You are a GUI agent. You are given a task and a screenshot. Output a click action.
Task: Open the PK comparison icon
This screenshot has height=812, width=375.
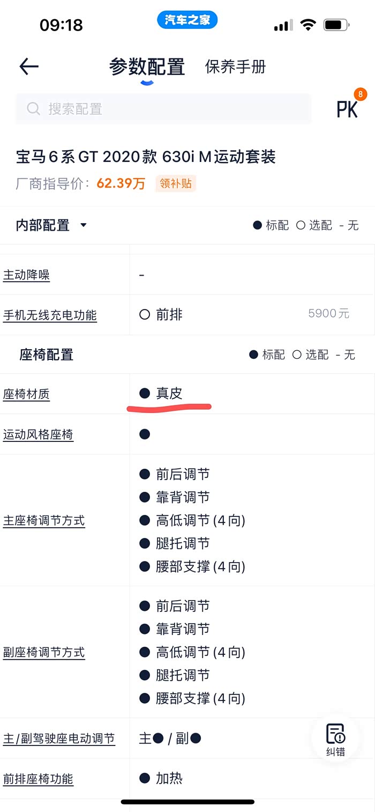(347, 109)
